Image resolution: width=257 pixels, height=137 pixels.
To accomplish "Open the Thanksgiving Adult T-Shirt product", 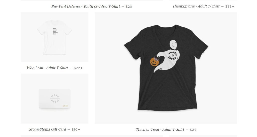I will pyautogui.click(x=196, y=6).
